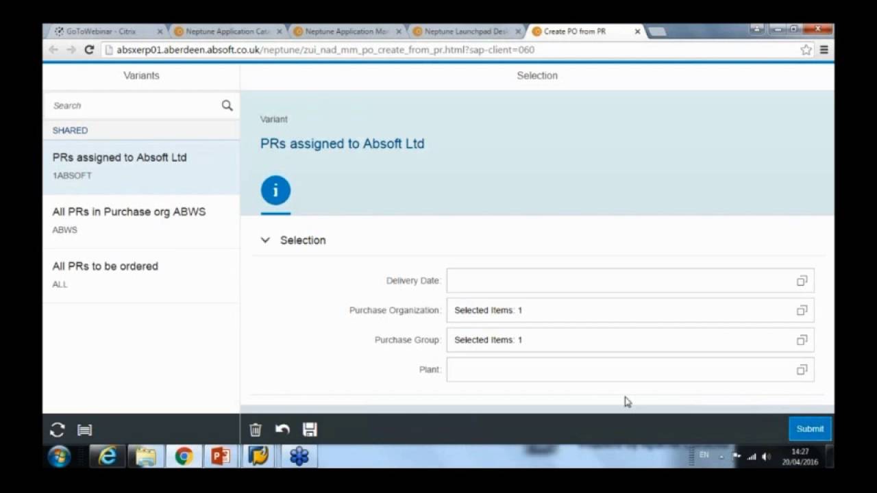This screenshot has width=877, height=493.
Task: Open File Explorer from taskbar
Action: coord(145,456)
